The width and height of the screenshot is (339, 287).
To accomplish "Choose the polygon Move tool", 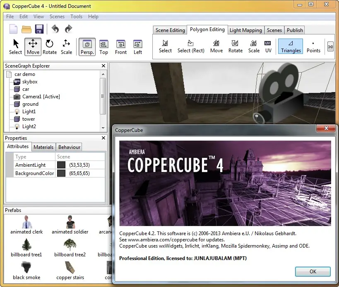I will point(216,46).
